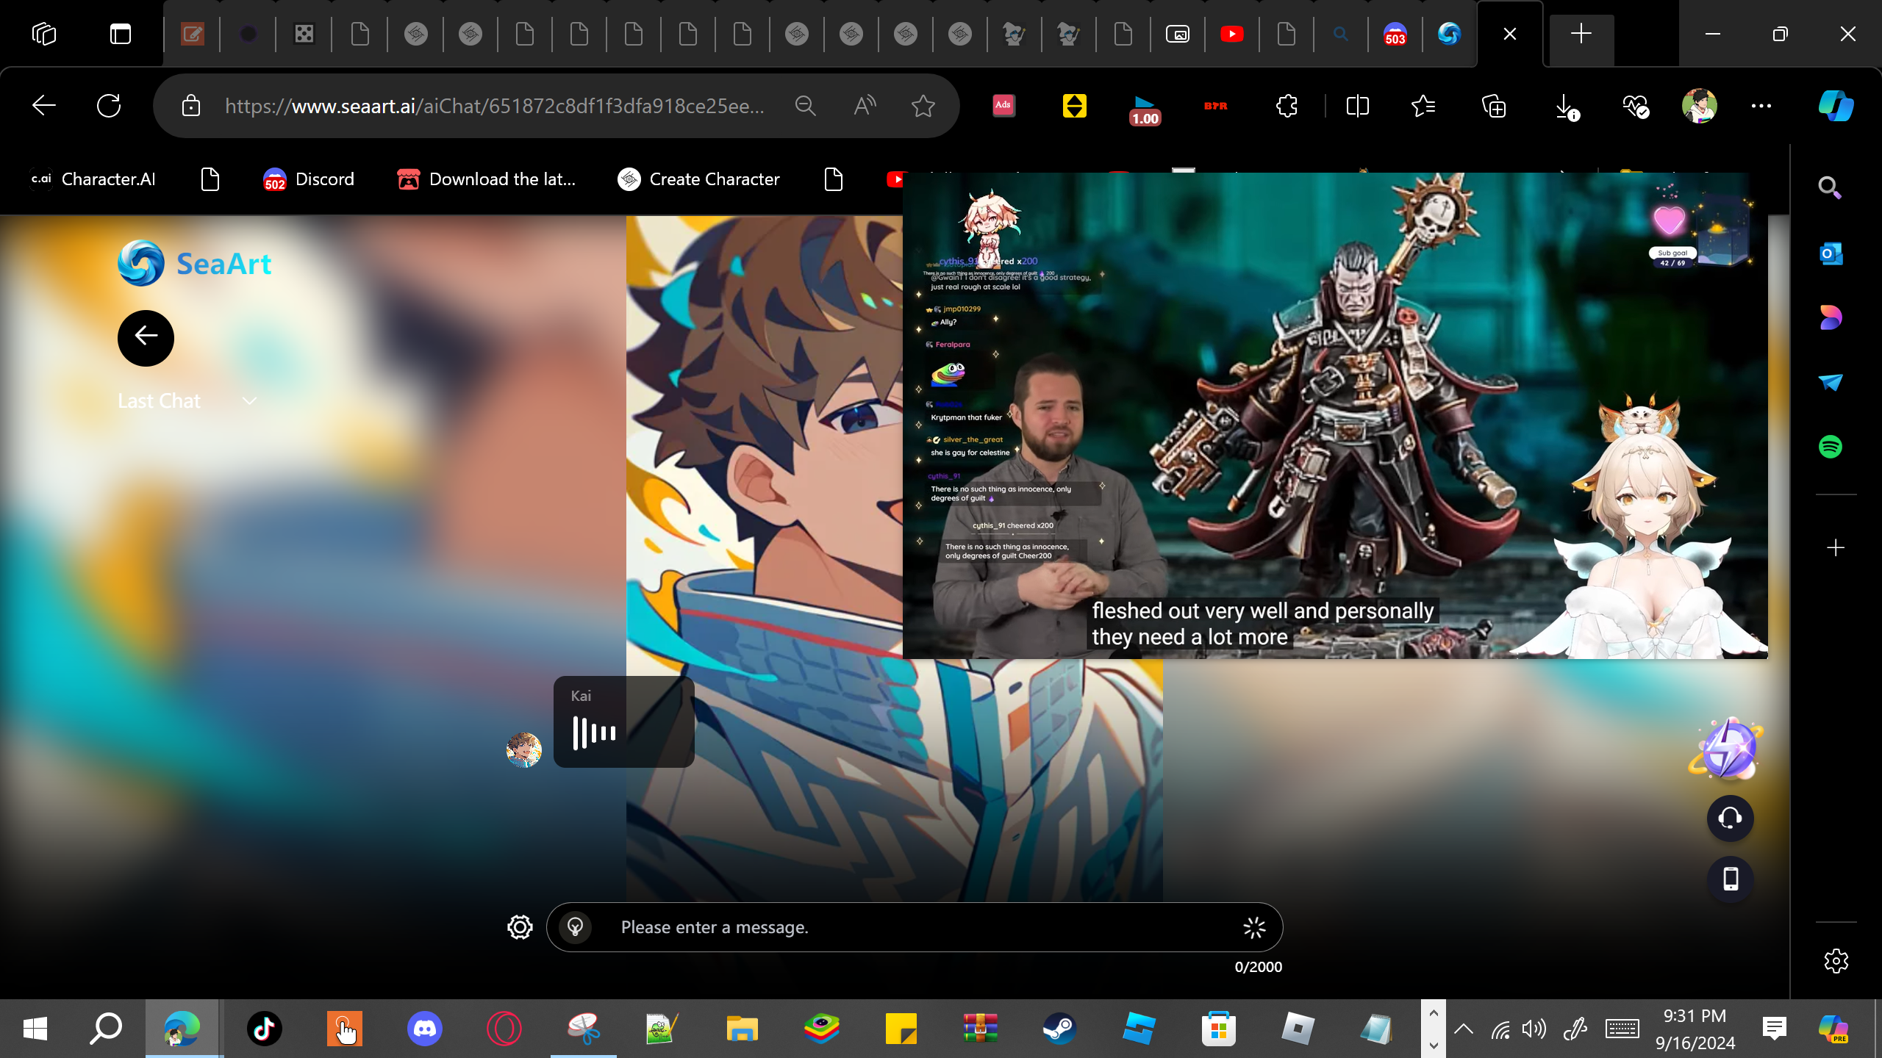Open Opera GX from the taskbar
The width and height of the screenshot is (1882, 1058).
[x=504, y=1029]
